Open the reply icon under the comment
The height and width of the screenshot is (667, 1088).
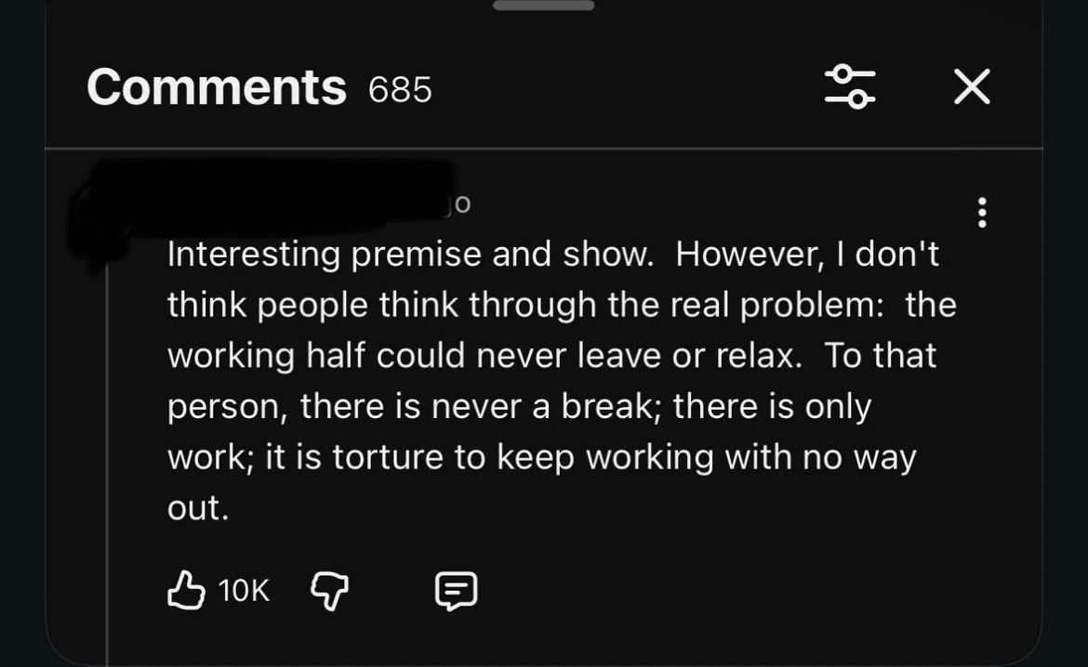457,591
